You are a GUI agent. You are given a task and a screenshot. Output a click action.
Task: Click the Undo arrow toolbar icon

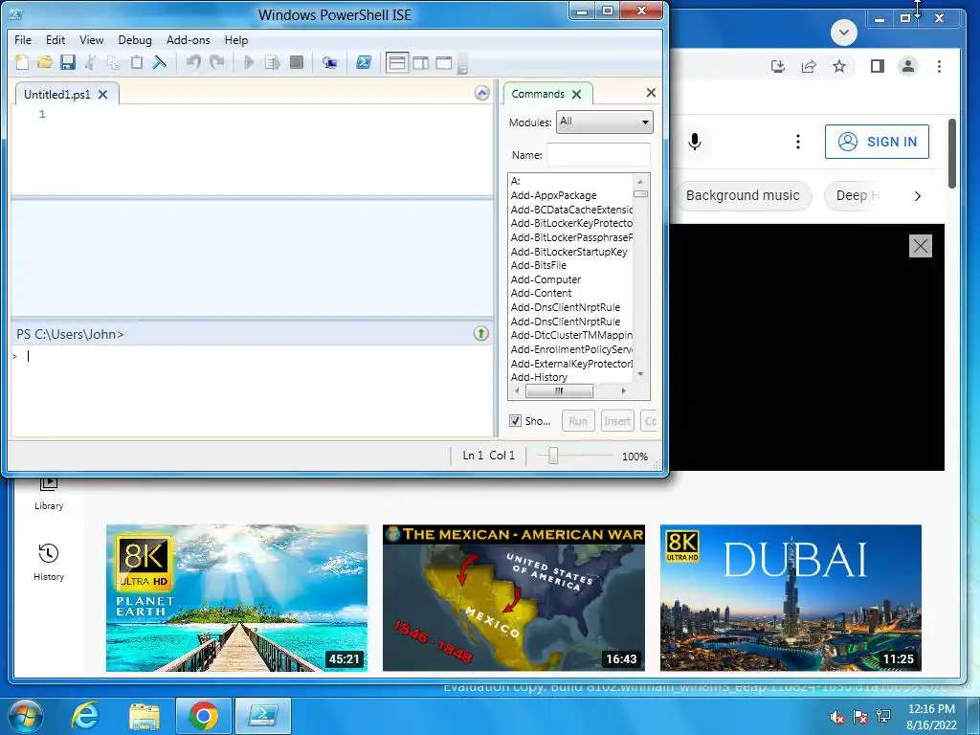[x=193, y=62]
